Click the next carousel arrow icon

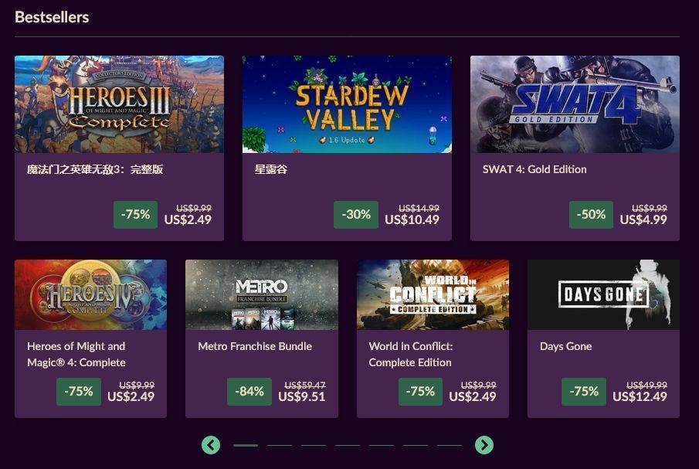click(484, 445)
